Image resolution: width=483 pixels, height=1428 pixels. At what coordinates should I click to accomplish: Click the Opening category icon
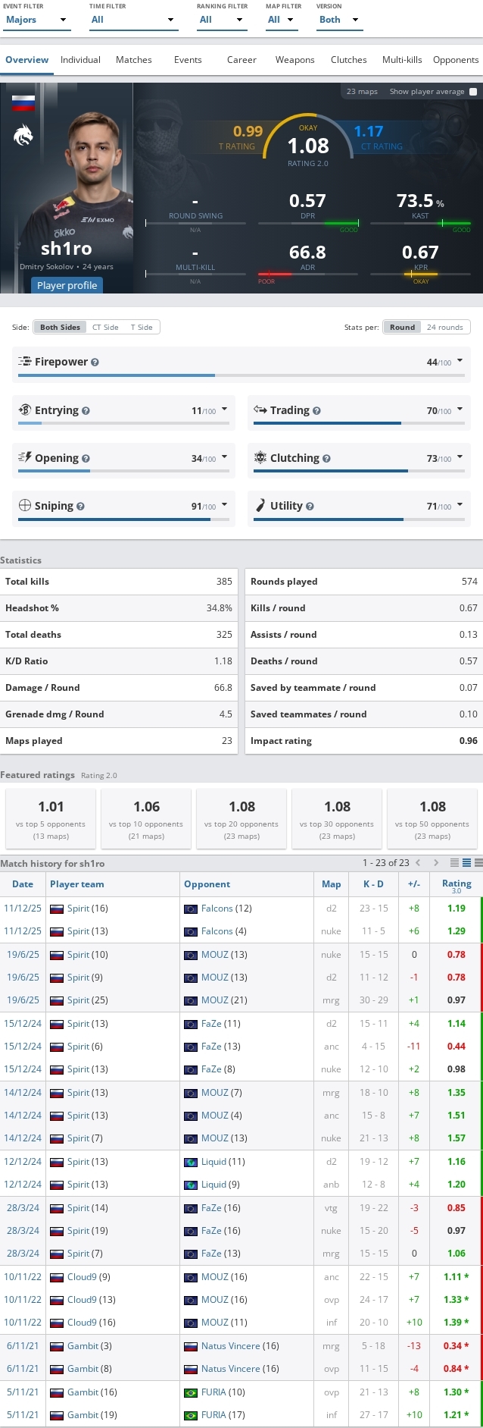point(25,458)
